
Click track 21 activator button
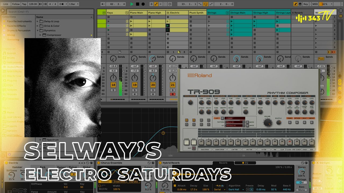[173, 85]
